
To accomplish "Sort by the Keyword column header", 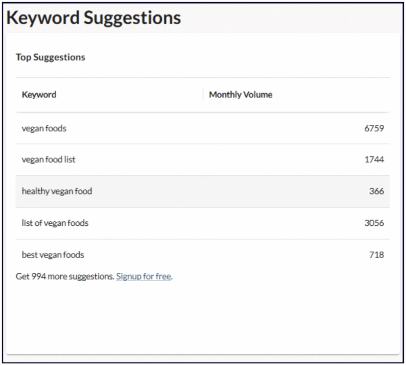I will click(x=39, y=95).
